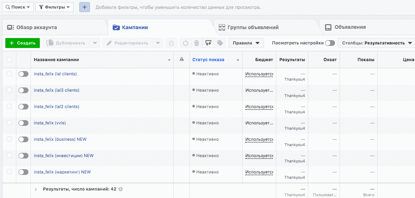The height and width of the screenshot is (198, 415).
Task: Click the Редактировать button
Action: (128, 43)
